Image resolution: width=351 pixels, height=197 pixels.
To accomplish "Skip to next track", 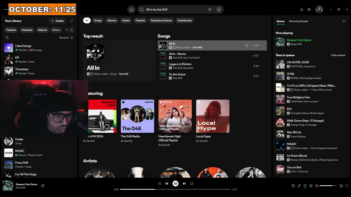I will click(x=184, y=184).
